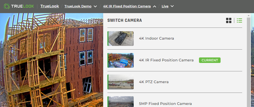The image size is (254, 107).
Task: Switch to list view of cameras
Action: point(239,20)
